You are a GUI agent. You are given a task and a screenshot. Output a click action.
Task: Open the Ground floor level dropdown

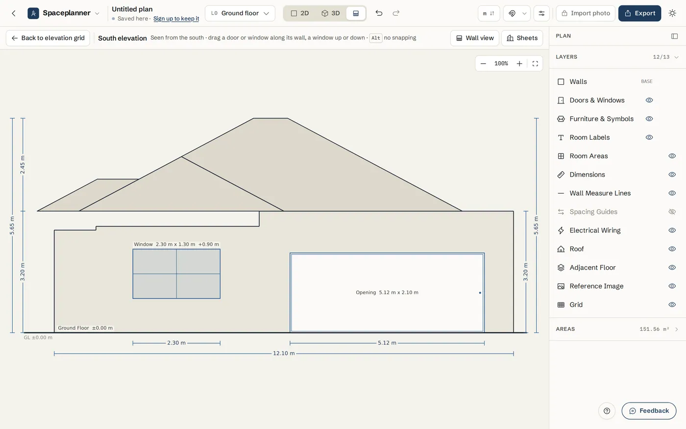[x=240, y=13]
